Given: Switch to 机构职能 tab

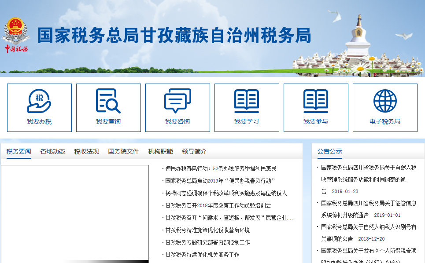Looking at the screenshot, I should point(159,150).
